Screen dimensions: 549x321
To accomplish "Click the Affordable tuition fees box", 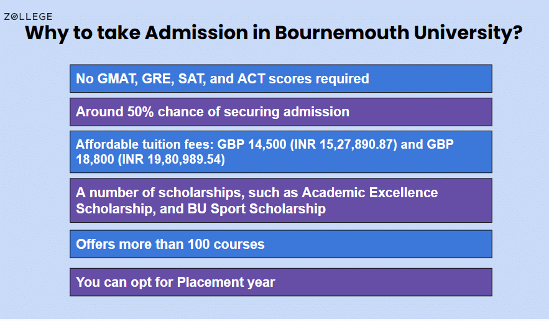I will pos(281,152).
